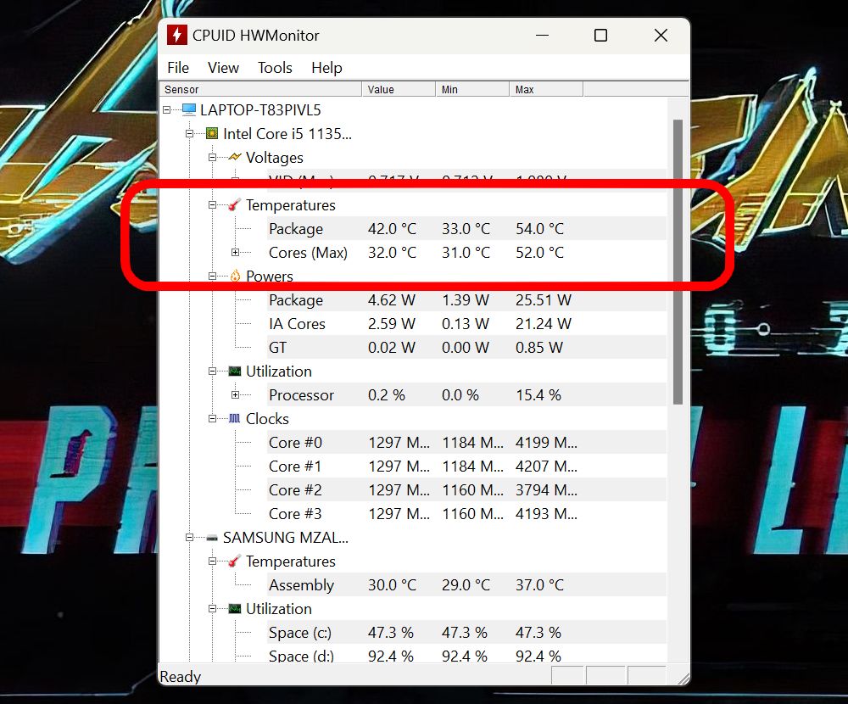Viewport: 848px width, 704px height.
Task: Select the Core #0 clock row
Action: point(467,443)
